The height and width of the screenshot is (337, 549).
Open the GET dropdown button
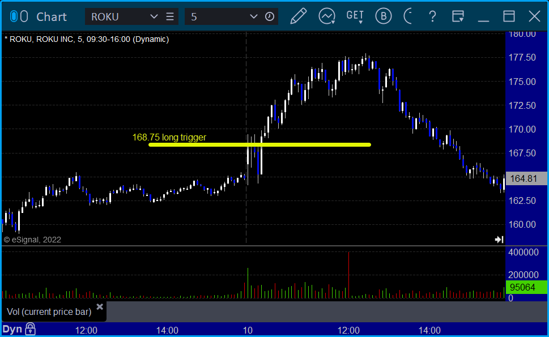pos(355,16)
